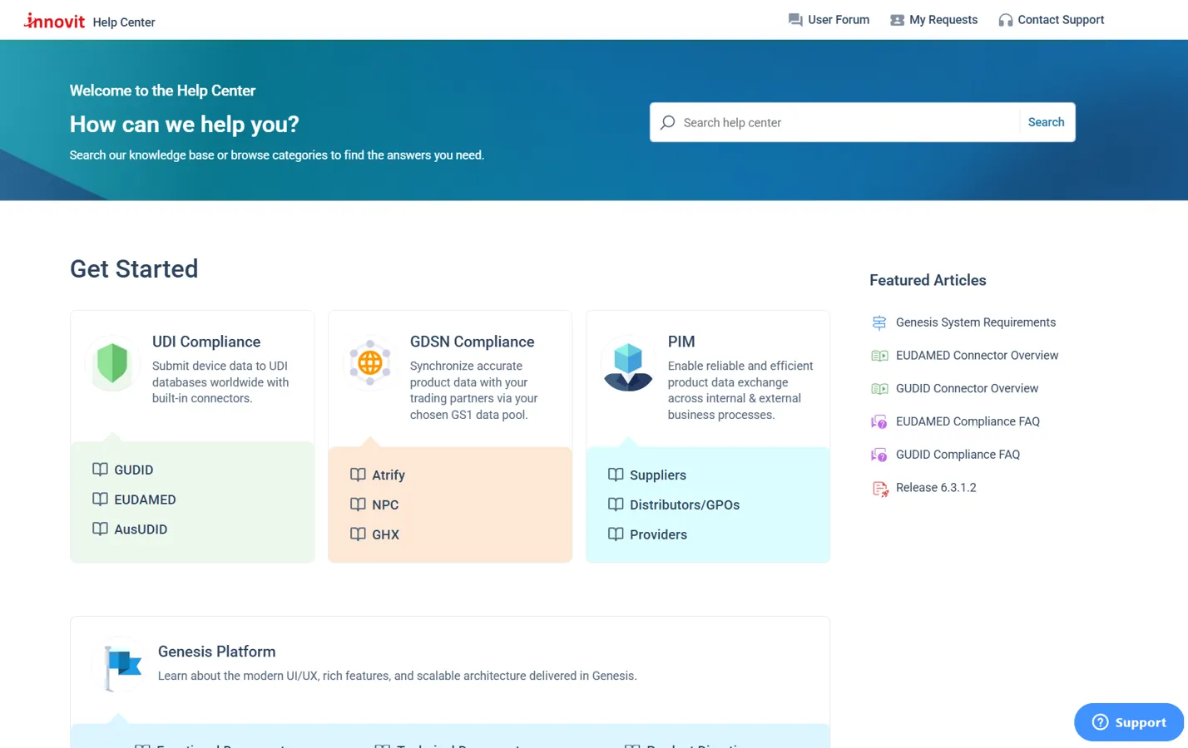Open the Atrify category link

pyautogui.click(x=389, y=475)
